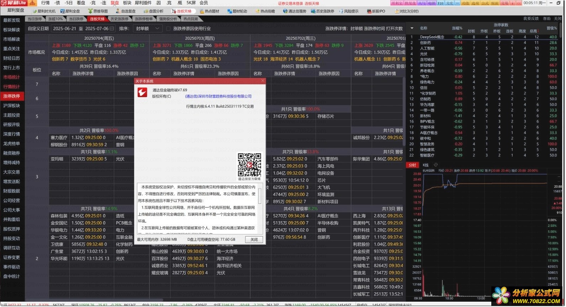Switch to the 涨跌停榜单 tab

144,19
